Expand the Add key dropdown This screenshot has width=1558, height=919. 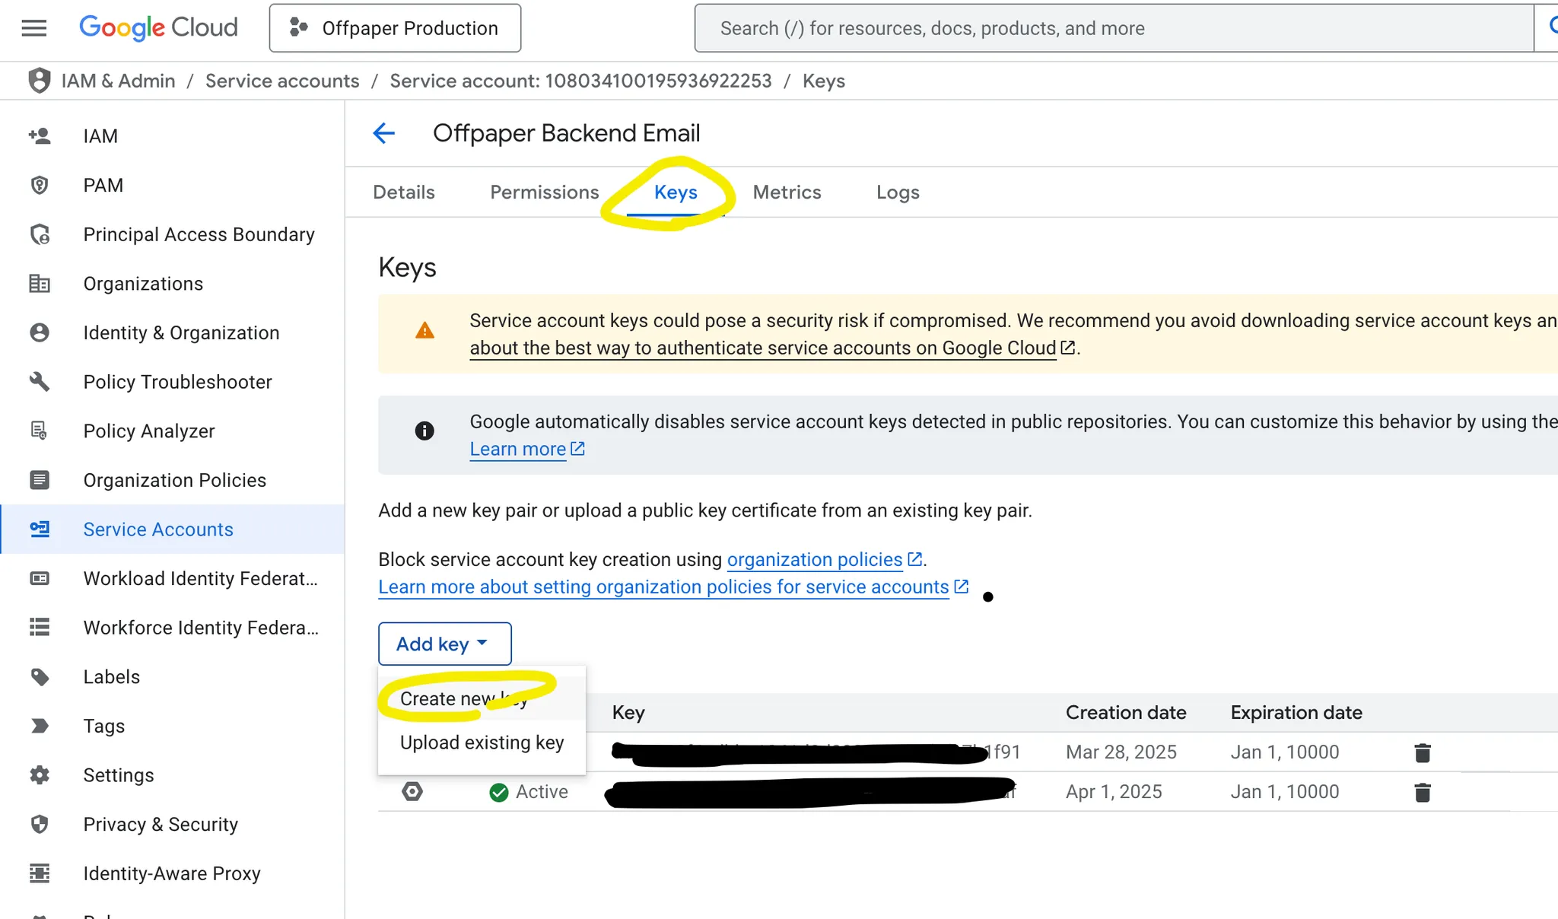tap(444, 644)
